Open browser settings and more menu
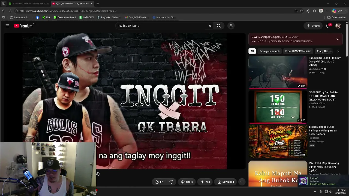This screenshot has height=196, width=349. 327,11
